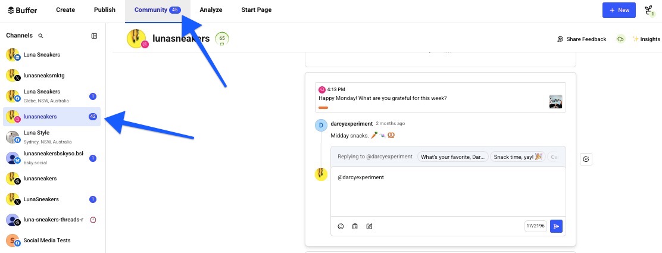The width and height of the screenshot is (662, 253).
Task: Click the Buffer logo
Action: [23, 10]
